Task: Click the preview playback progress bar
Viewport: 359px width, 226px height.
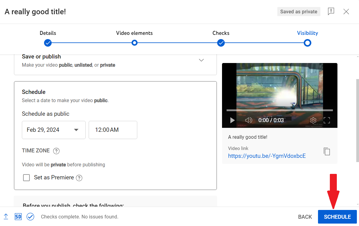Action: [279, 110]
